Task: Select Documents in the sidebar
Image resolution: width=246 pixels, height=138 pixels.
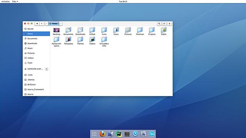Action: [36, 39]
